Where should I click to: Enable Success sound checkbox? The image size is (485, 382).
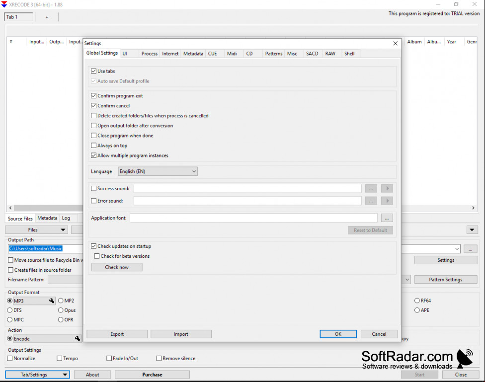tap(94, 188)
